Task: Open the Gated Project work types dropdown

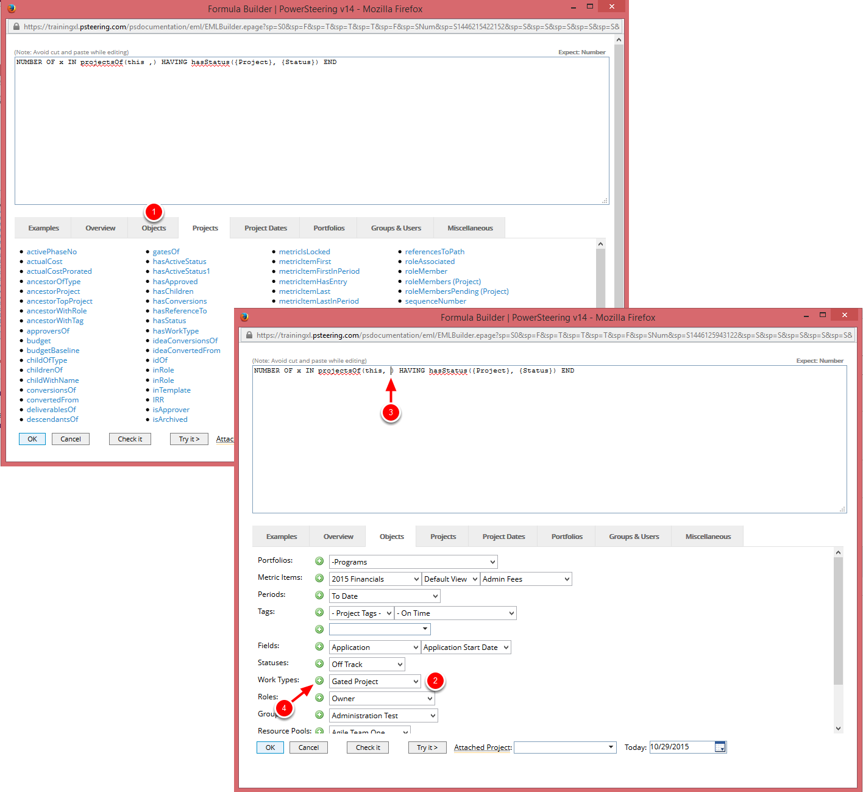Action: click(375, 681)
